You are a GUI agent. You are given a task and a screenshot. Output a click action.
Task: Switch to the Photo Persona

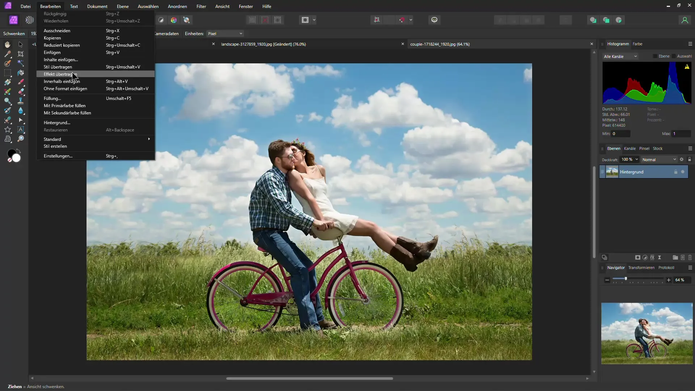(x=13, y=20)
